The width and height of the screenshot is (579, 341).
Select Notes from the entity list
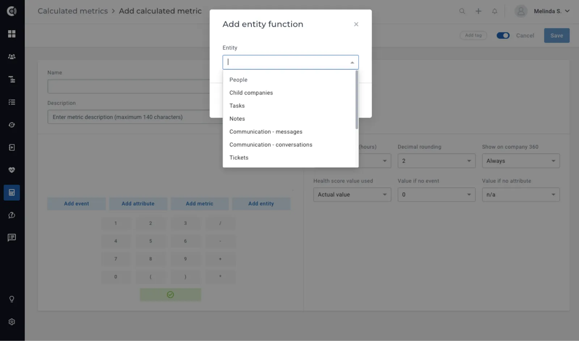(x=289, y=119)
